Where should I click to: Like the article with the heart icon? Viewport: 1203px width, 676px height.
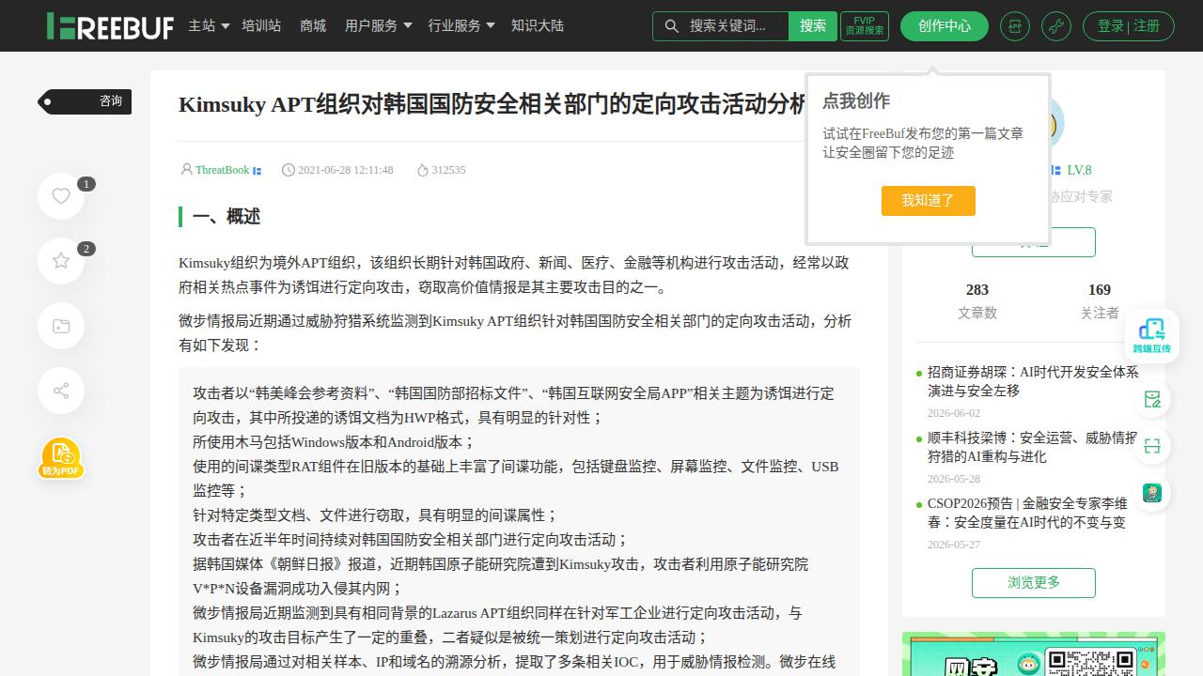point(61,195)
